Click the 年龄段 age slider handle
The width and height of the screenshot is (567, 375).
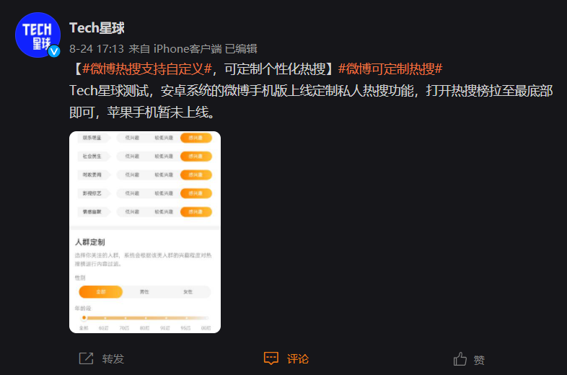[x=84, y=318]
